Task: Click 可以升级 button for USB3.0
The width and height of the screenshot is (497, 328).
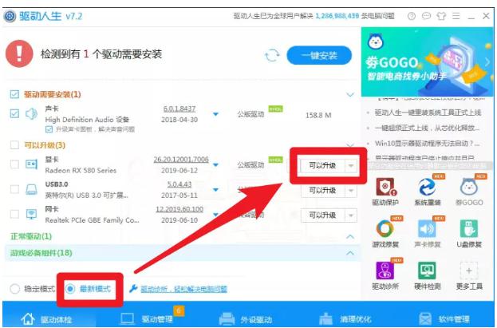Action: (322, 190)
